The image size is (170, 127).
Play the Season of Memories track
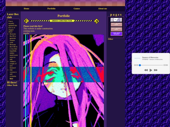point(151,70)
